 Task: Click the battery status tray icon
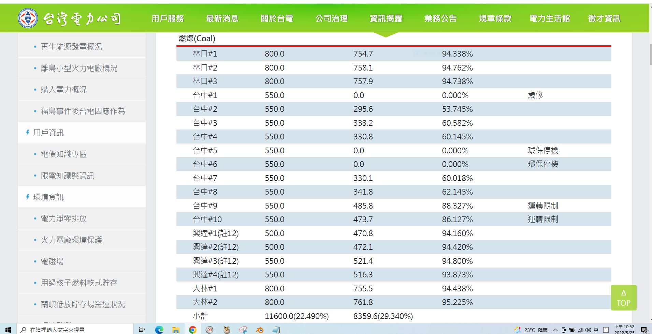[x=572, y=330]
